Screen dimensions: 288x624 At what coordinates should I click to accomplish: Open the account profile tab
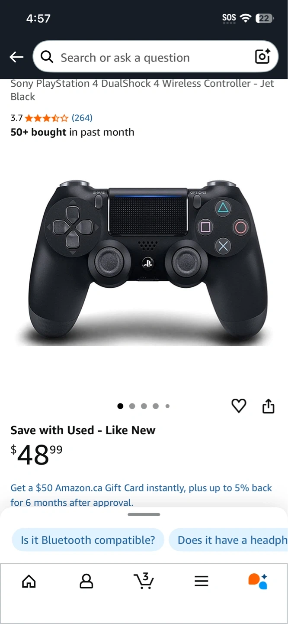(x=86, y=581)
